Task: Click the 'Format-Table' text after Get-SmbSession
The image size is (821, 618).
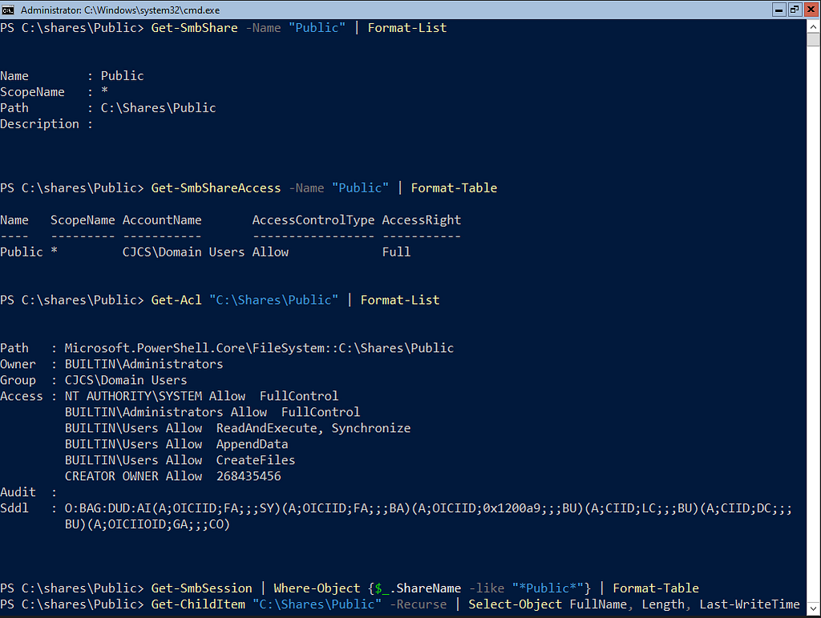Action: click(656, 588)
